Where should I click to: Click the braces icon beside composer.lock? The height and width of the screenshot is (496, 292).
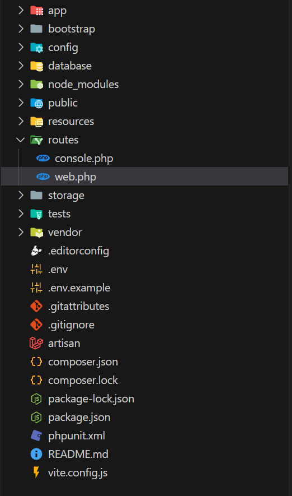(x=36, y=380)
